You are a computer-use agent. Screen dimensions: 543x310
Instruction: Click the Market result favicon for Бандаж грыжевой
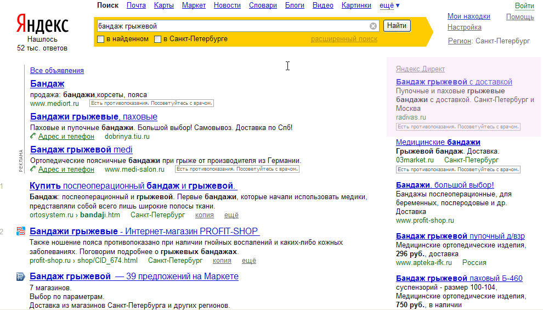click(21, 277)
